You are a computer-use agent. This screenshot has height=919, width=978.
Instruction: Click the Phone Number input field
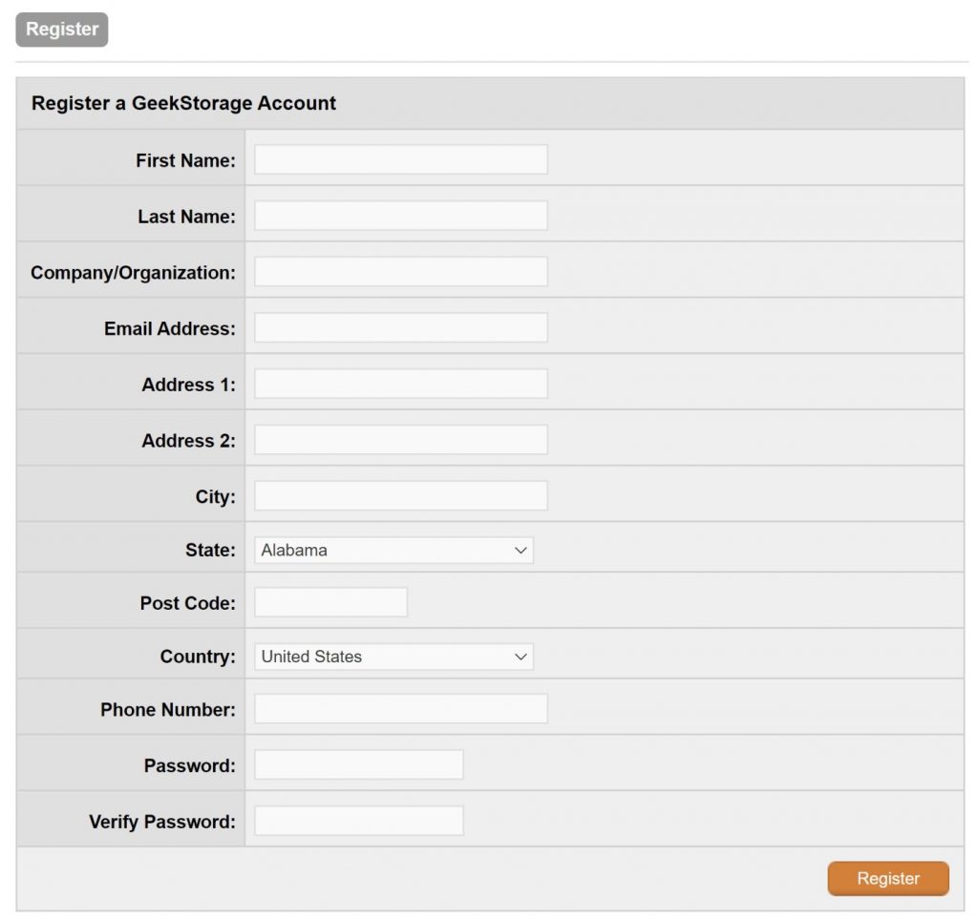(401, 709)
